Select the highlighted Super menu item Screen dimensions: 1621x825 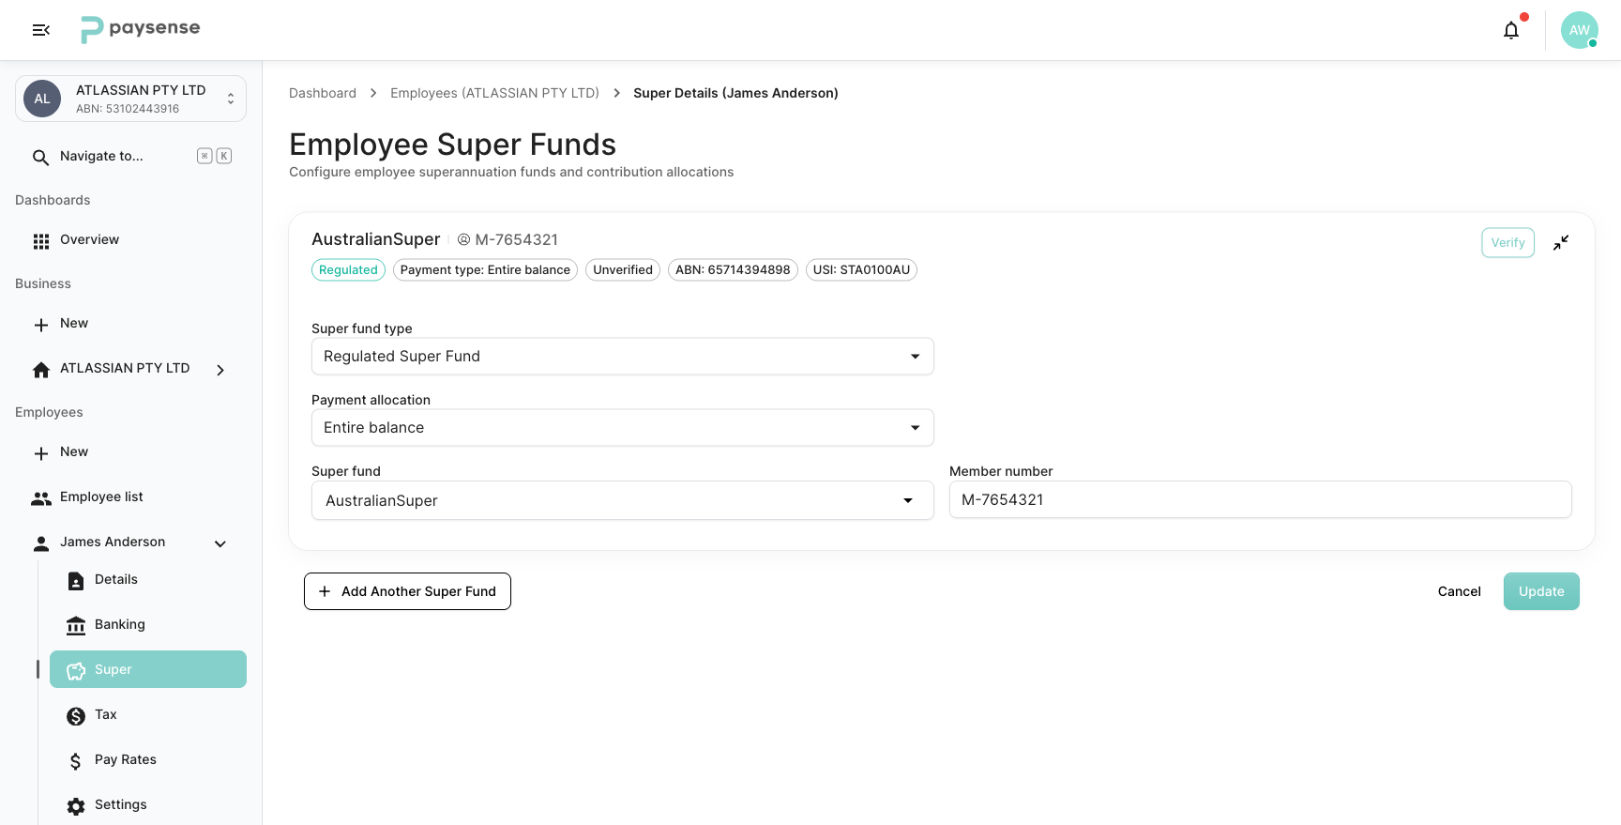coord(148,669)
